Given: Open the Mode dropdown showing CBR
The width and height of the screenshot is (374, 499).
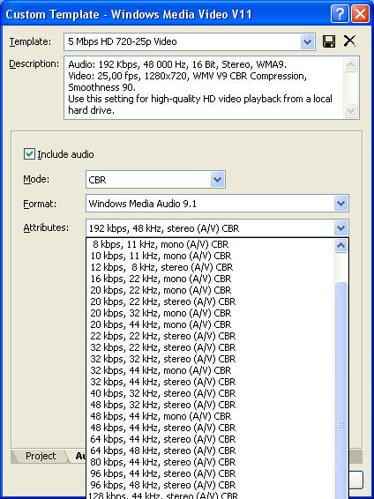Looking at the screenshot, I should [217, 180].
